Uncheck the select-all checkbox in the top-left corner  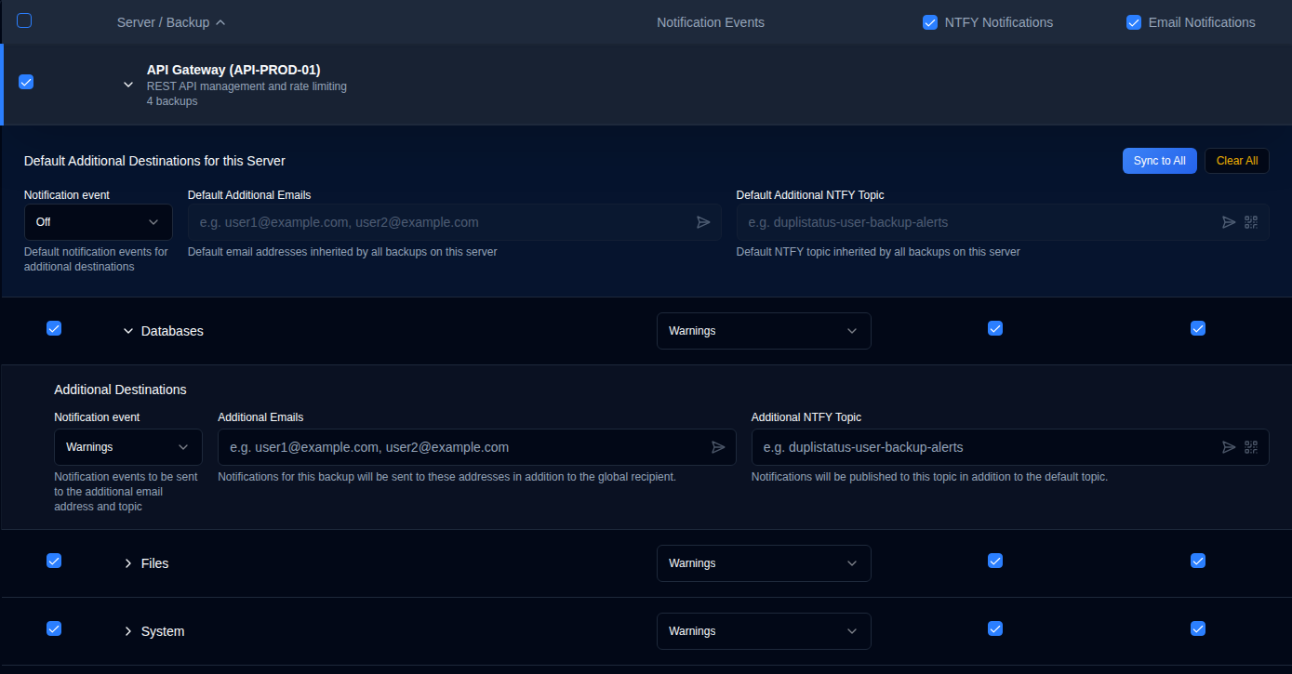(23, 20)
